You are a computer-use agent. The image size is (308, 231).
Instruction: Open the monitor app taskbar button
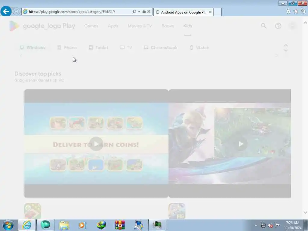click(157, 225)
